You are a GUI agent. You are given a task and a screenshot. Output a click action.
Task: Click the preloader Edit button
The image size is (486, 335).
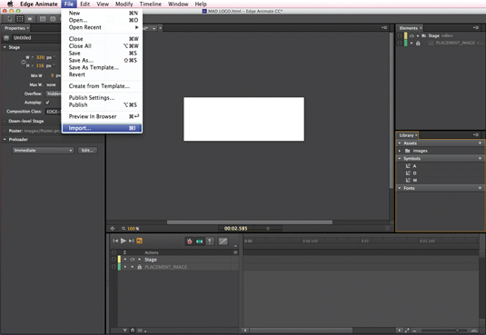point(87,151)
